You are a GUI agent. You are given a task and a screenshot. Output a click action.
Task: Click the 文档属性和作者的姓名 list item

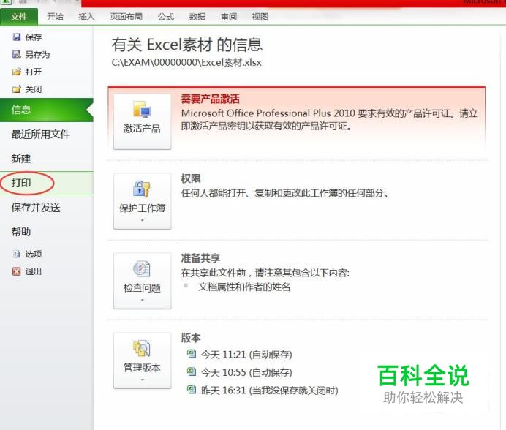244,287
